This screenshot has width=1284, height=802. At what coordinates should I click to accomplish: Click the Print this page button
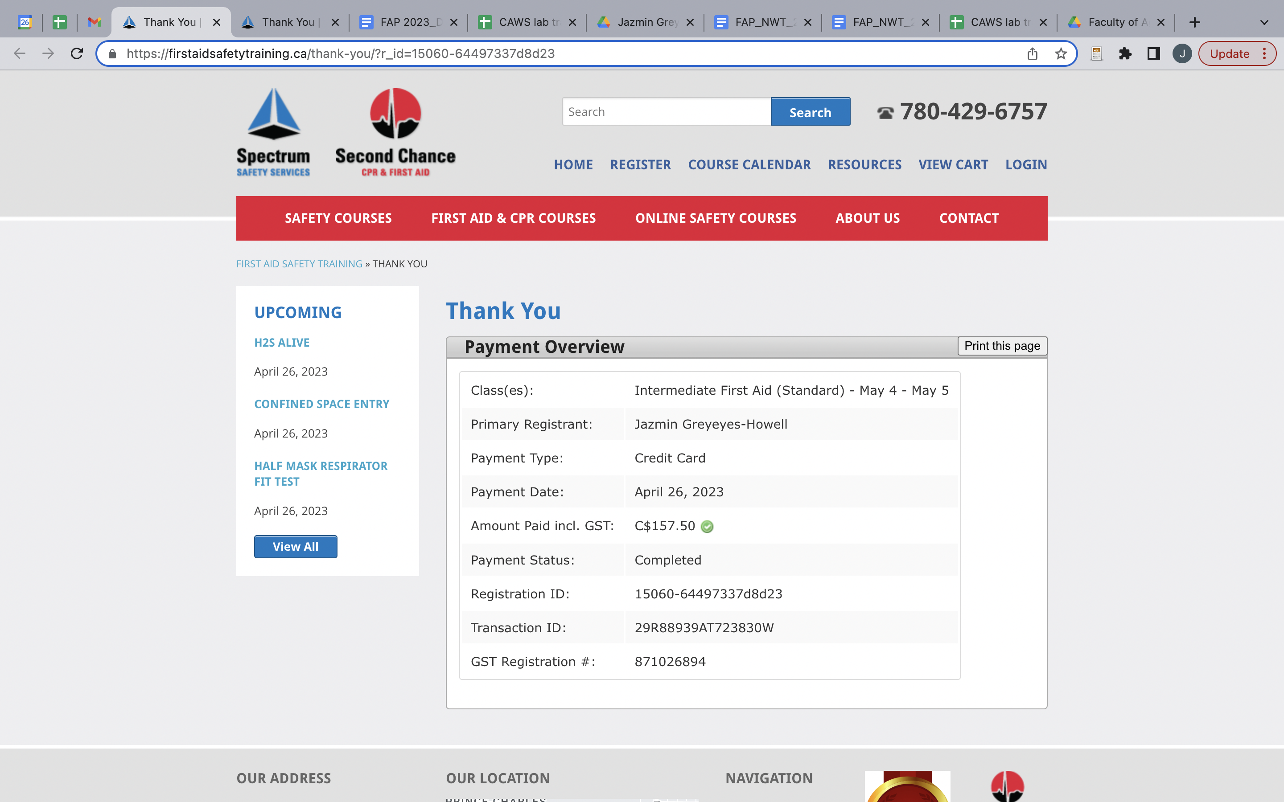click(1002, 346)
